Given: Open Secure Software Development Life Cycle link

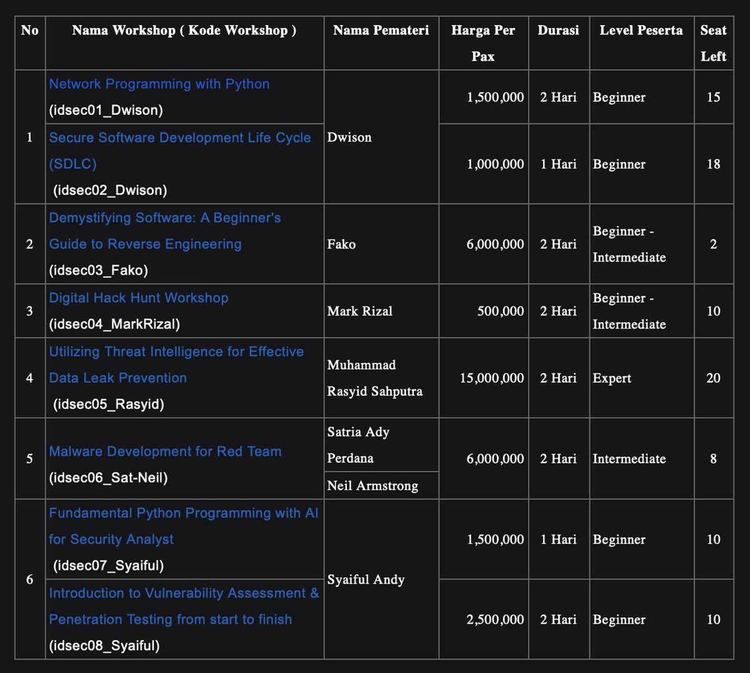Looking at the screenshot, I should coord(180,150).
